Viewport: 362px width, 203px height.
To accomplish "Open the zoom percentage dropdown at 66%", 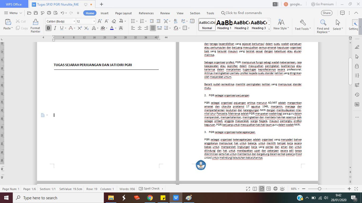I will pyautogui.click(x=295, y=188).
